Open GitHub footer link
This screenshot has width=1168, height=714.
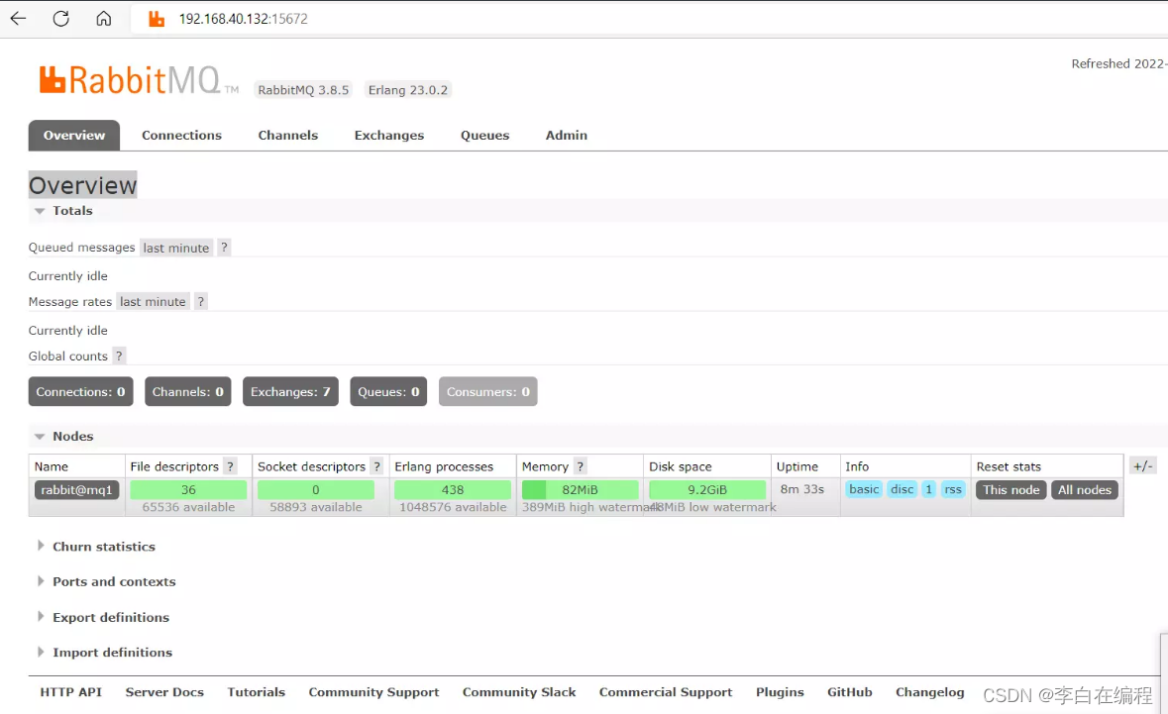coord(850,692)
